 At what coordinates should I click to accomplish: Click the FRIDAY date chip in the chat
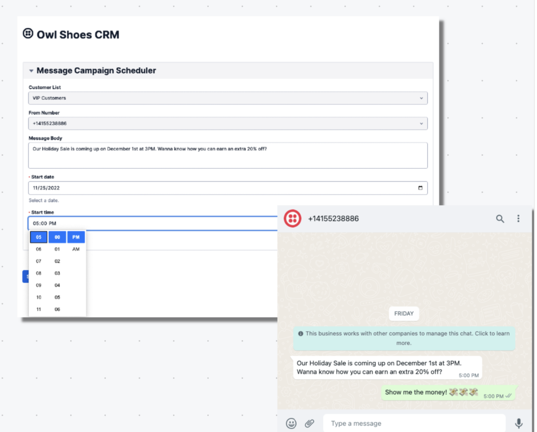pyautogui.click(x=404, y=313)
